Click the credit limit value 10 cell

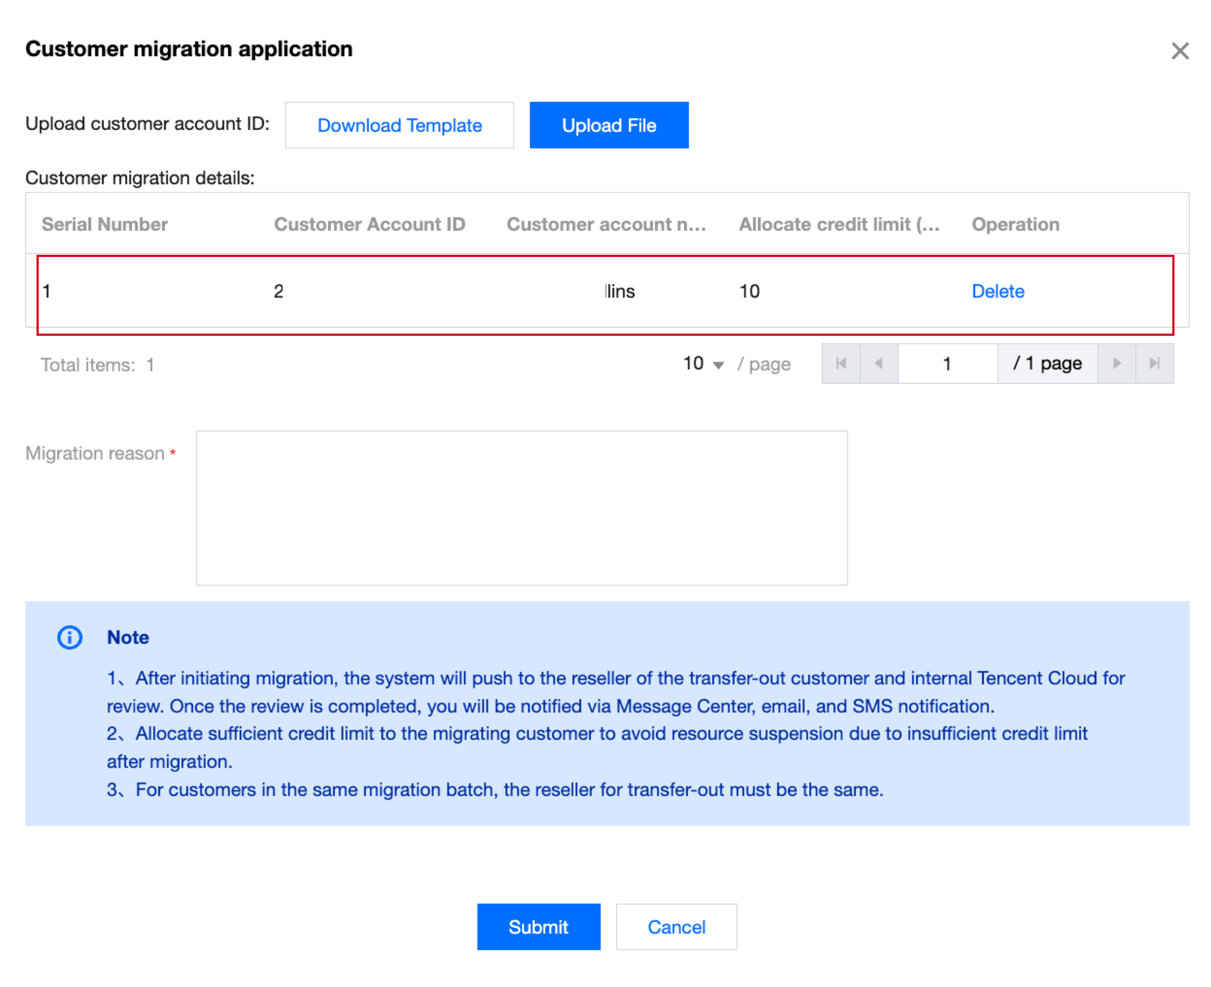click(749, 291)
